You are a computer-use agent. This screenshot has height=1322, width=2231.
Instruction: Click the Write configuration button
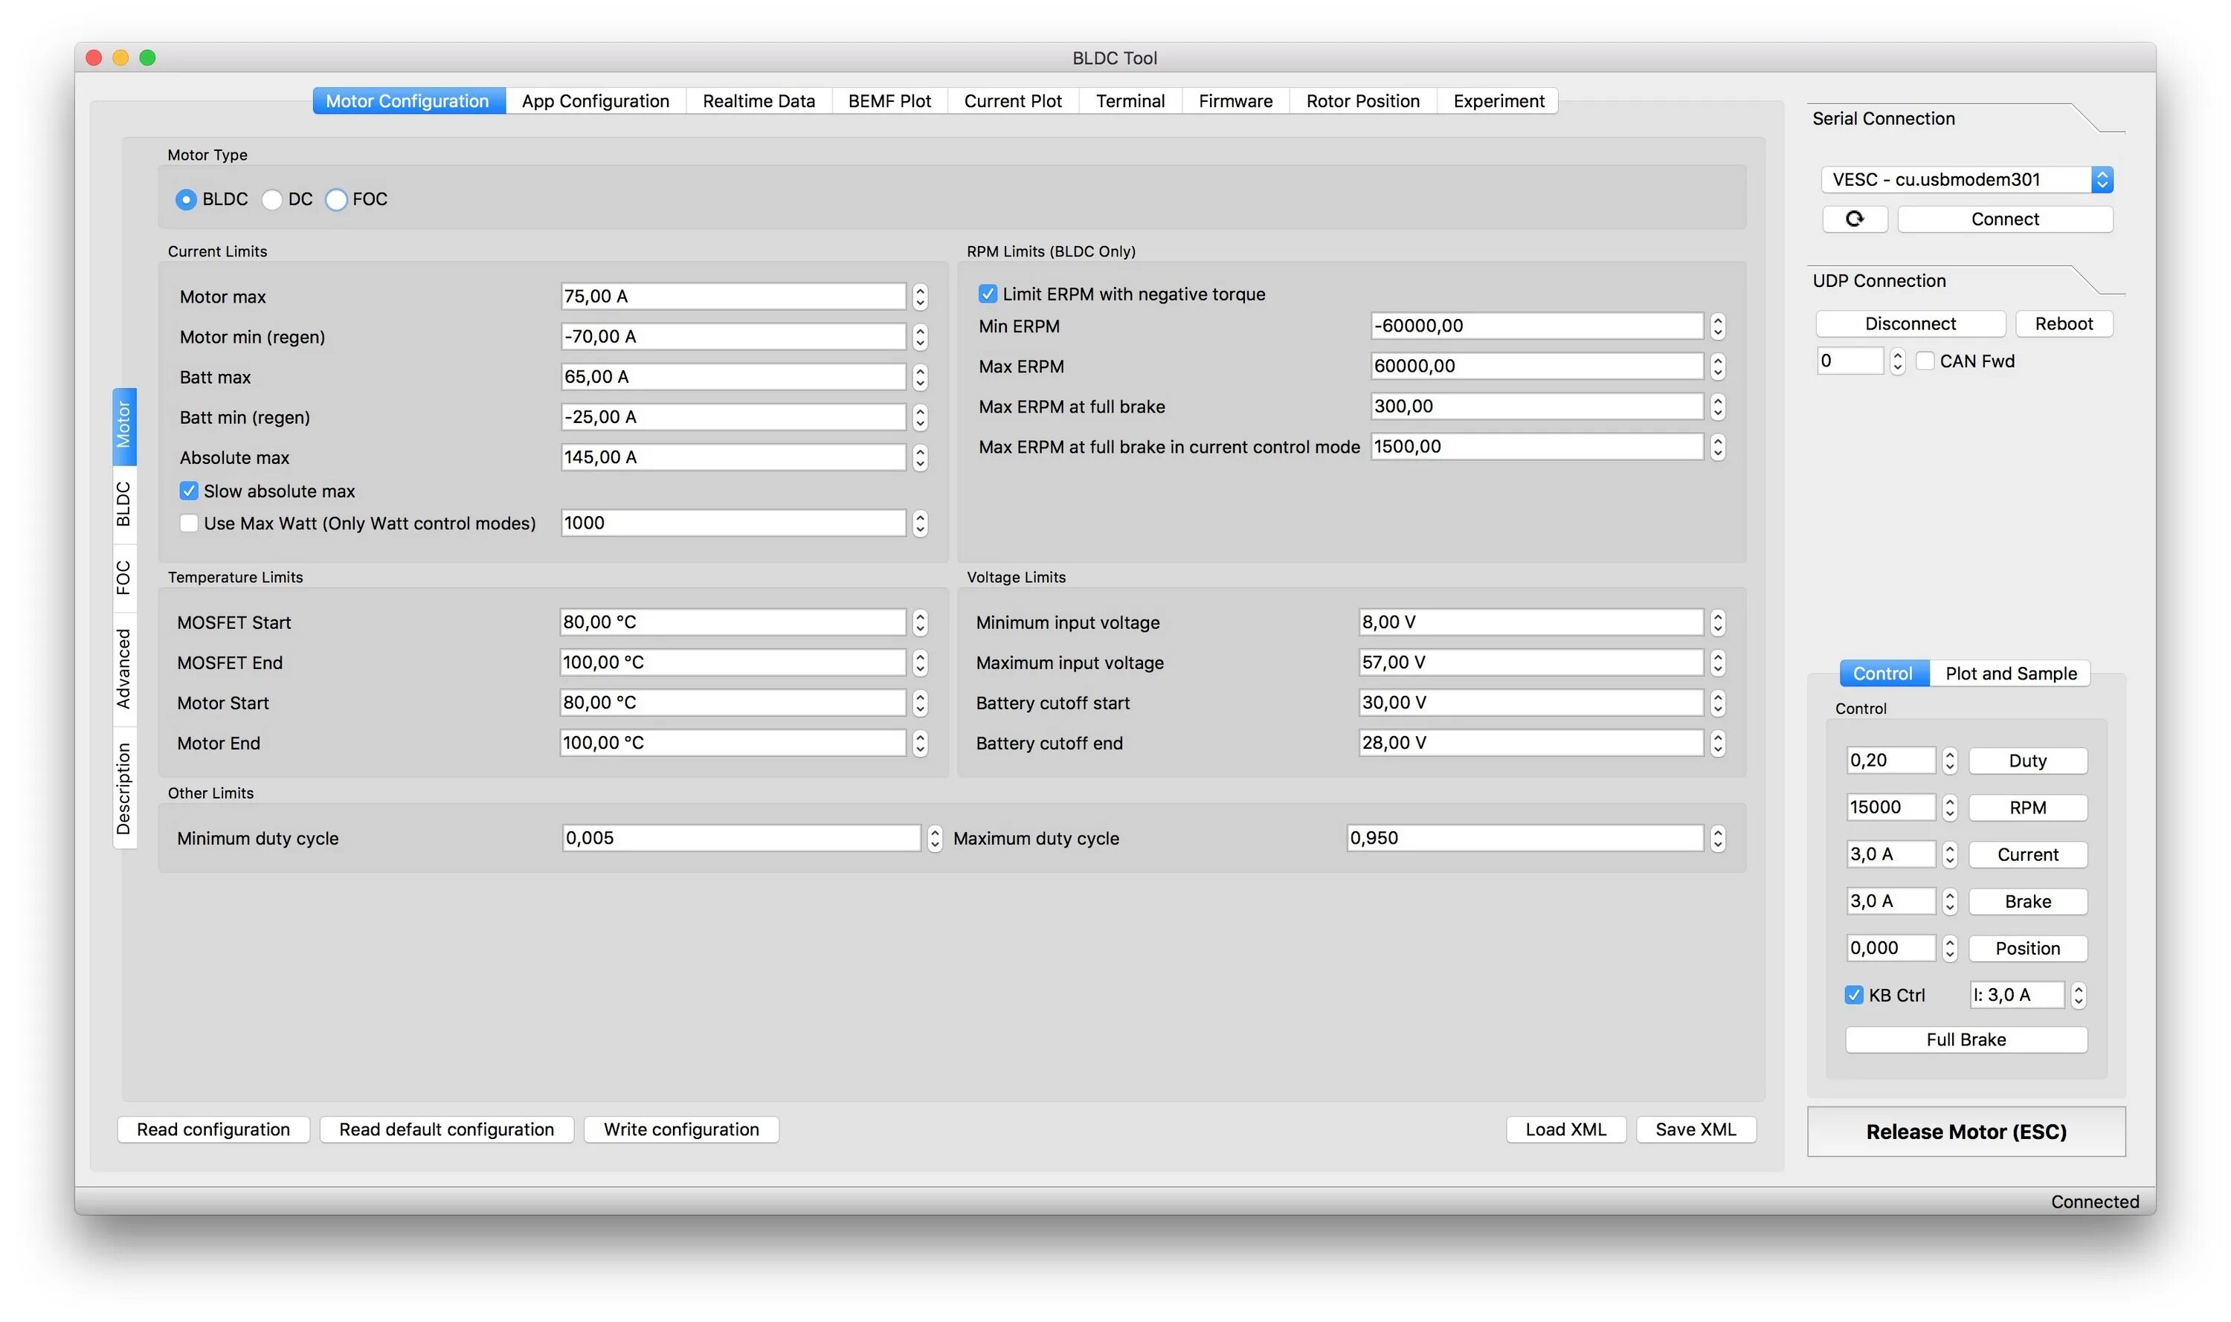point(680,1129)
